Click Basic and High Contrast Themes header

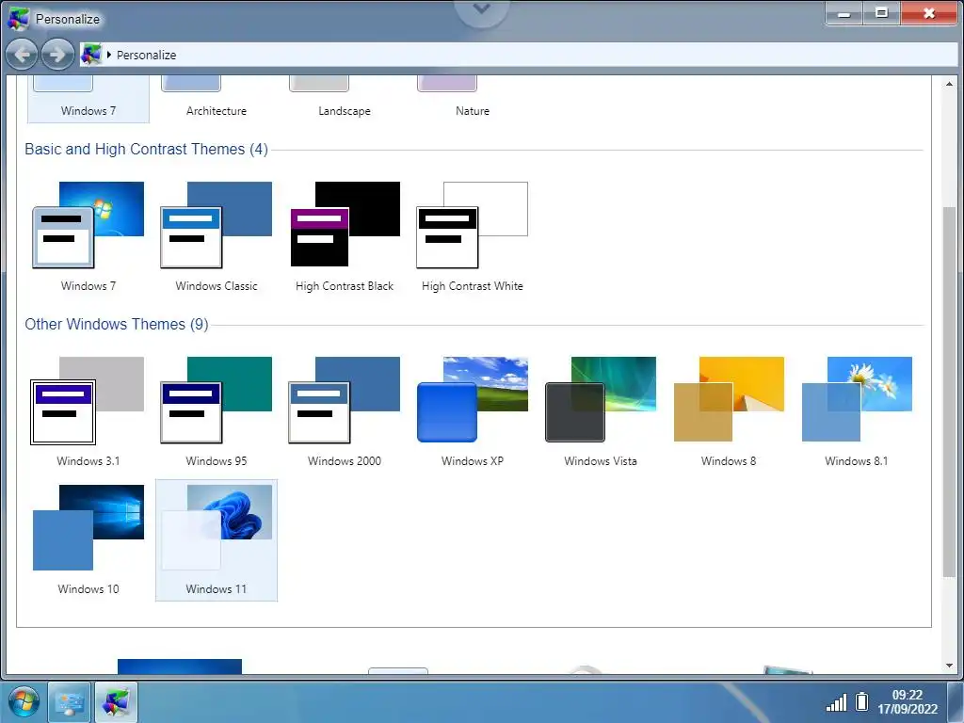[x=146, y=150]
